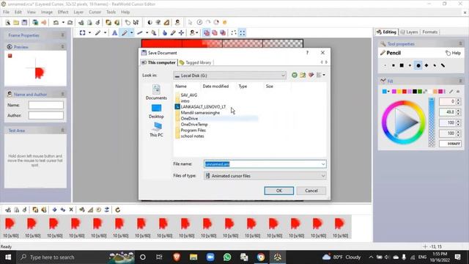Collapse the Tool properties panel
Image resolution: width=469 pixels, height=264 pixels.
(460, 44)
